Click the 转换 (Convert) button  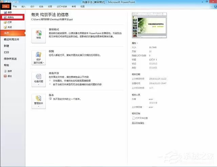pos(39,36)
